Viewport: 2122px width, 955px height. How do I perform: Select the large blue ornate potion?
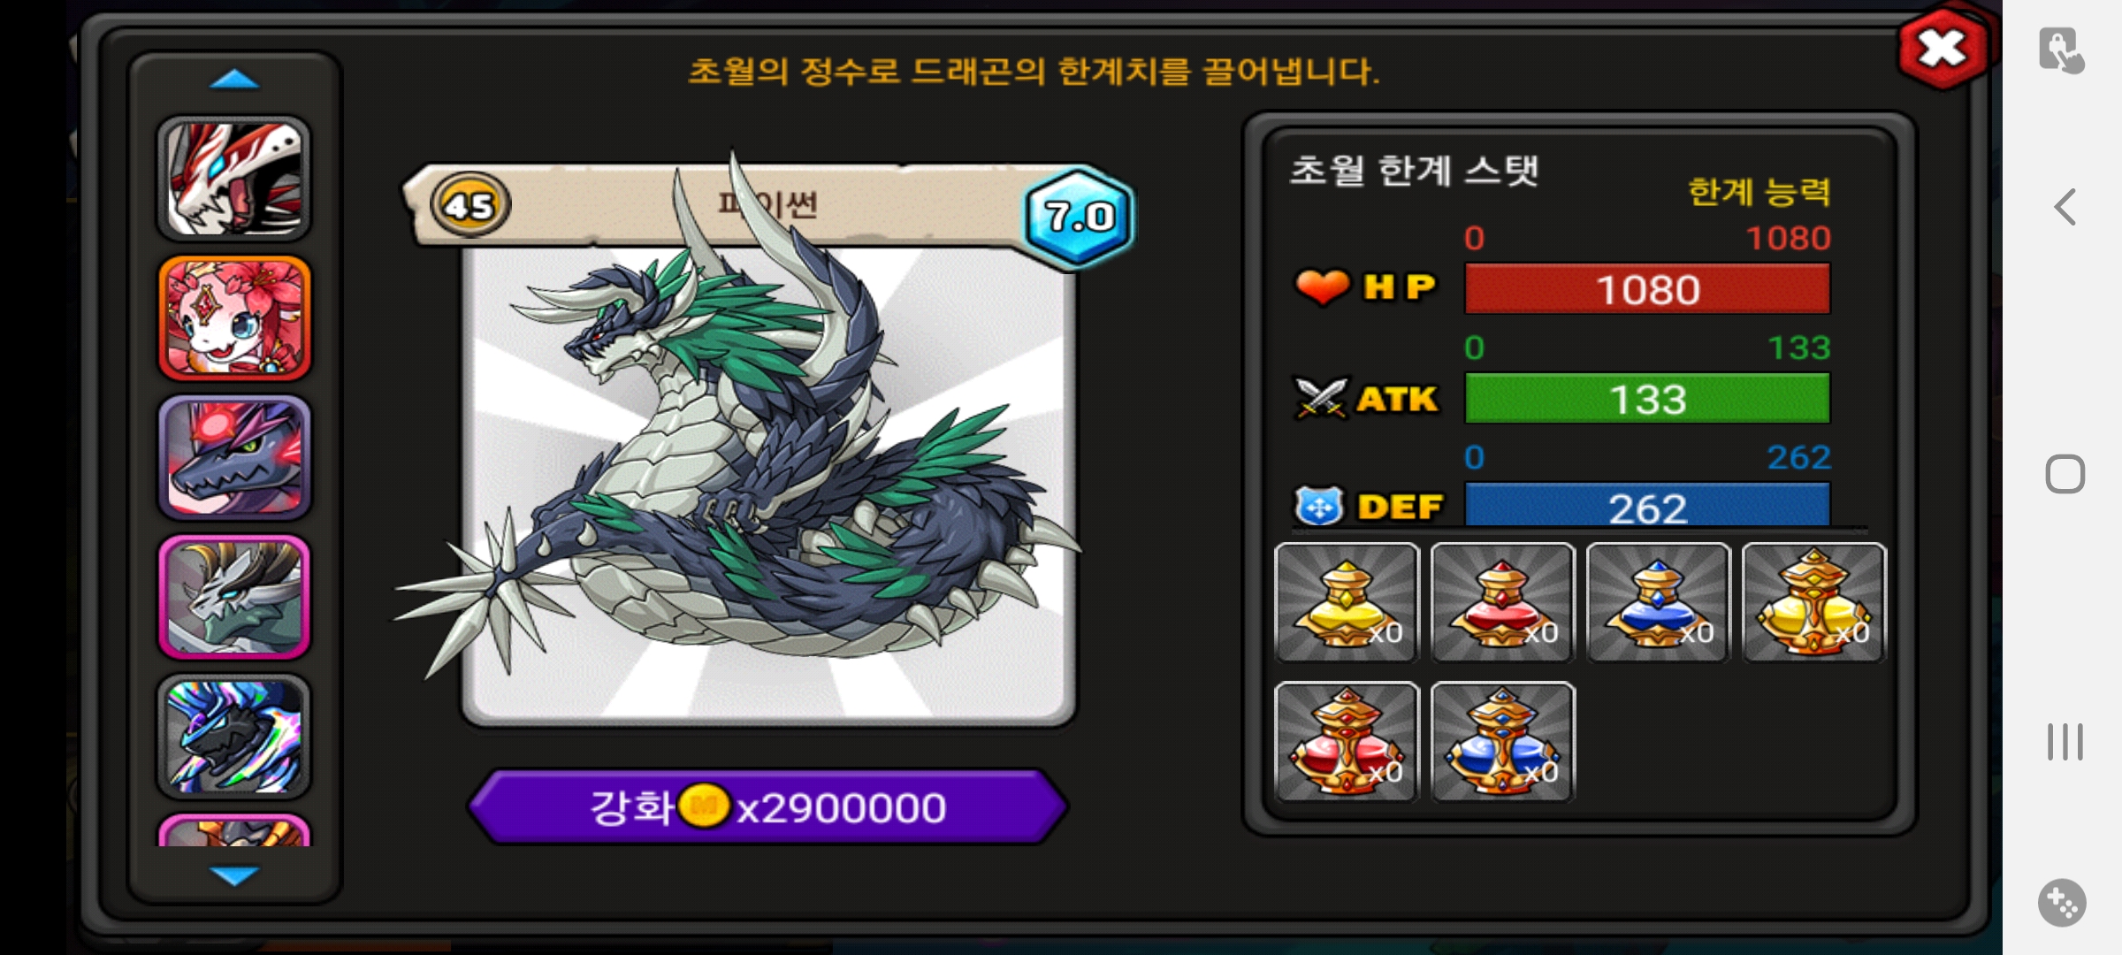click(1502, 742)
